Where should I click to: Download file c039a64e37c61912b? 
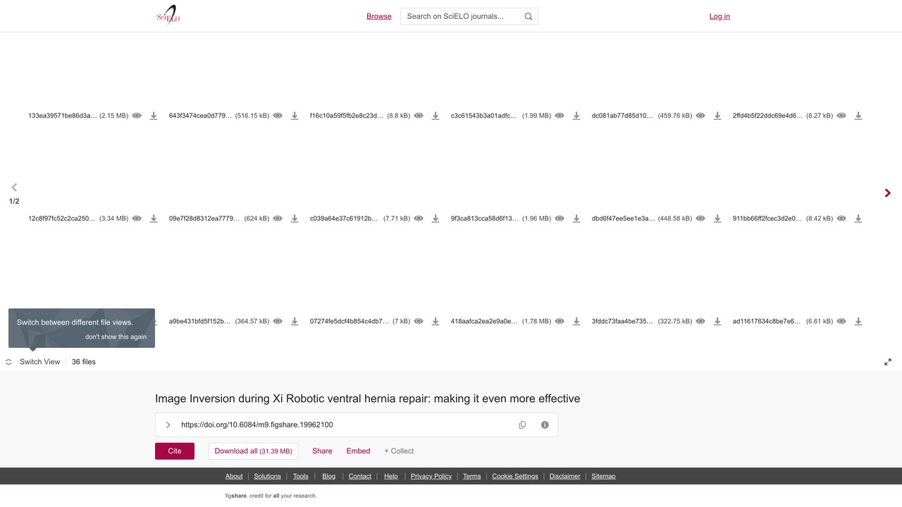(x=435, y=218)
